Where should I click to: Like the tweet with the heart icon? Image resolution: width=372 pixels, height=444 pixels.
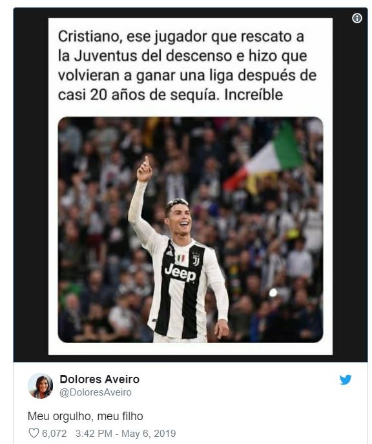tap(34, 433)
